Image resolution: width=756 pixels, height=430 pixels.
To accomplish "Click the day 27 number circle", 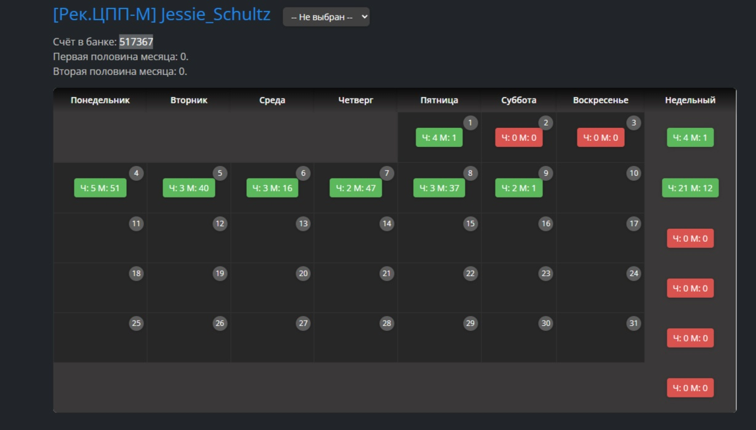I will [x=303, y=324].
